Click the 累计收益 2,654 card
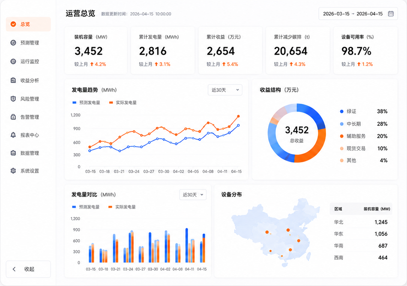 point(230,51)
